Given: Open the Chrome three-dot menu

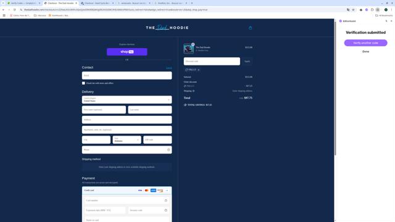Looking at the screenshot, I should coord(391,10).
